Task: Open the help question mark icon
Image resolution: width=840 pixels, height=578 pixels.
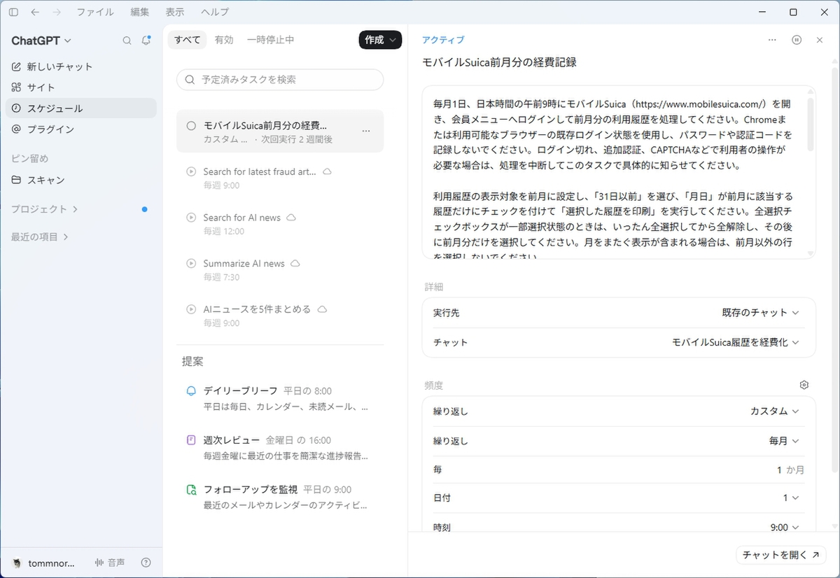Action: click(x=146, y=563)
